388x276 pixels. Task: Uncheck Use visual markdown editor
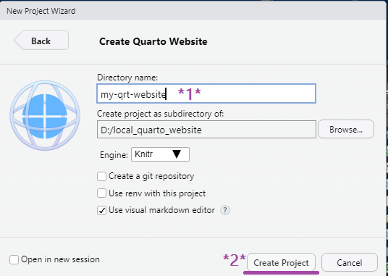101,210
